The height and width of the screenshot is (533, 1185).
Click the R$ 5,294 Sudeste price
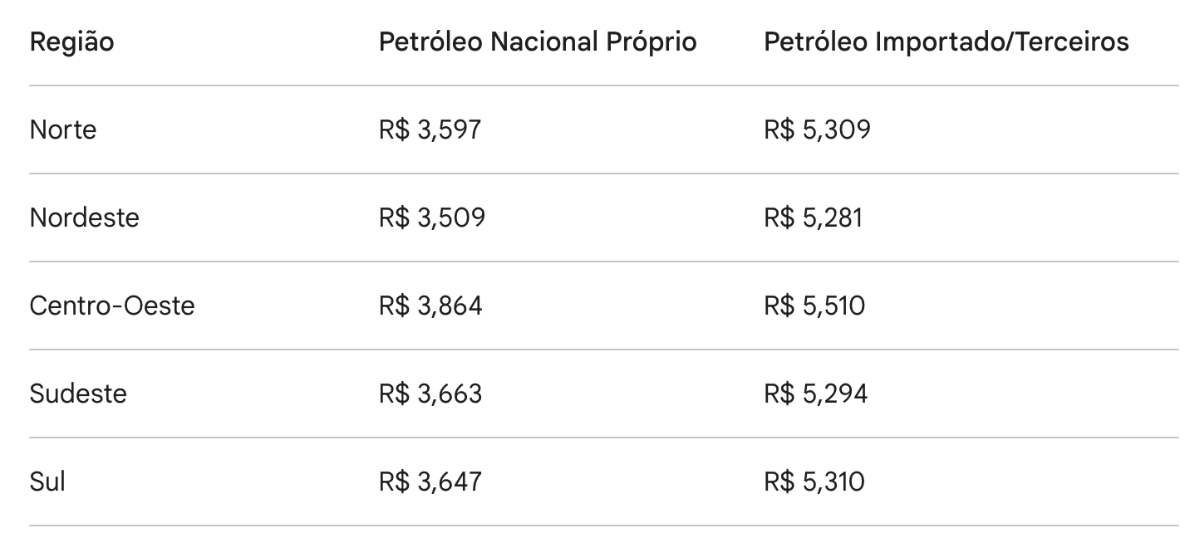point(815,394)
